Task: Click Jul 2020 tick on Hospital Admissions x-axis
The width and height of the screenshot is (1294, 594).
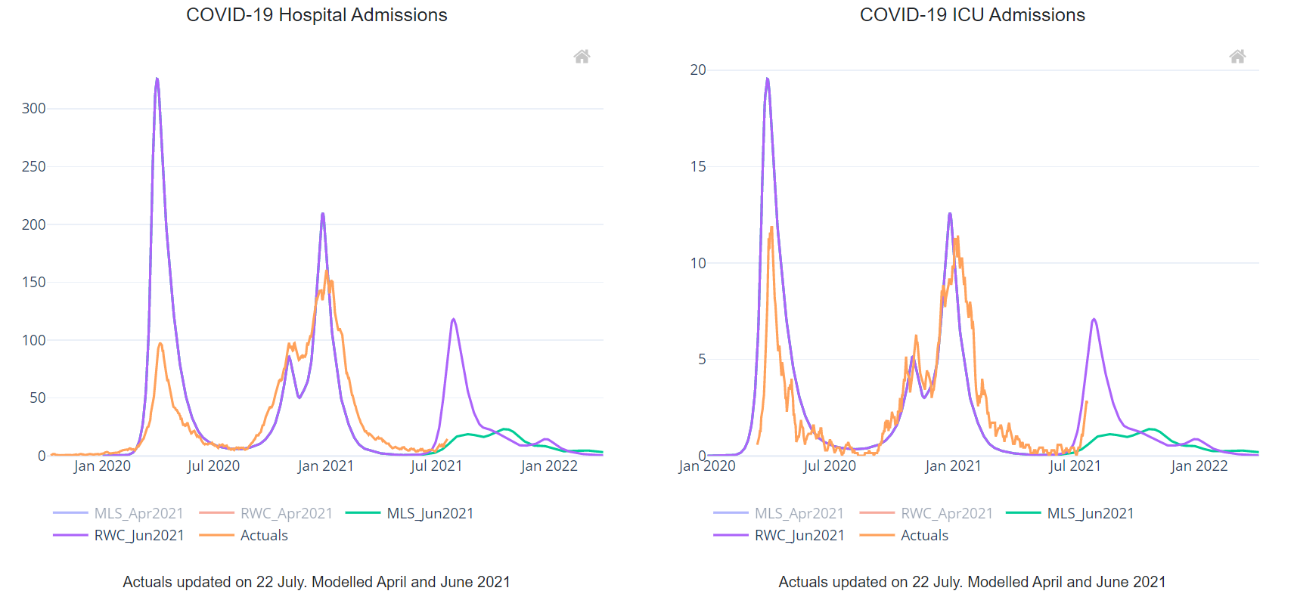Action: point(213,466)
